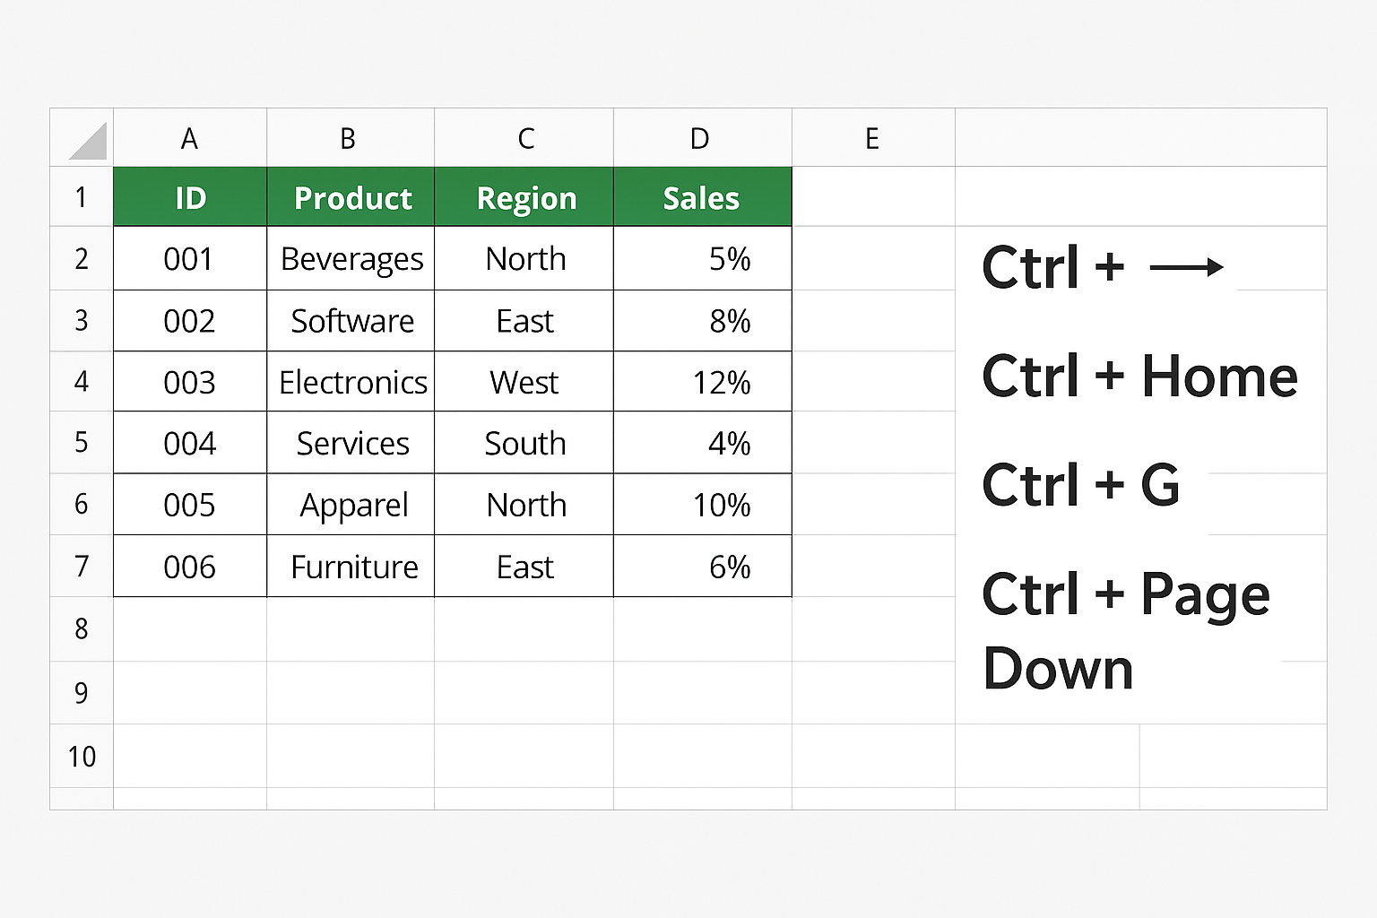Viewport: 1377px width, 918px height.
Task: Click the Product header cell
Action: [x=351, y=197]
